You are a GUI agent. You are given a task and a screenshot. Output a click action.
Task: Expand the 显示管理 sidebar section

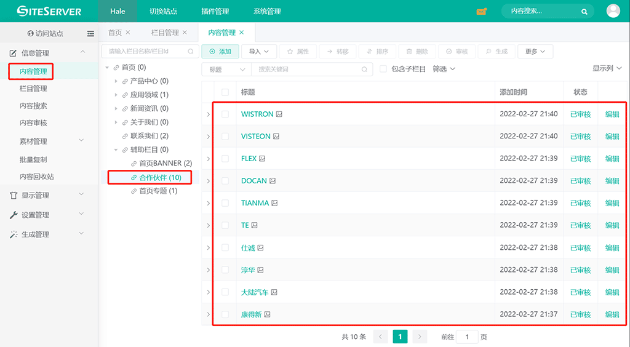point(49,195)
